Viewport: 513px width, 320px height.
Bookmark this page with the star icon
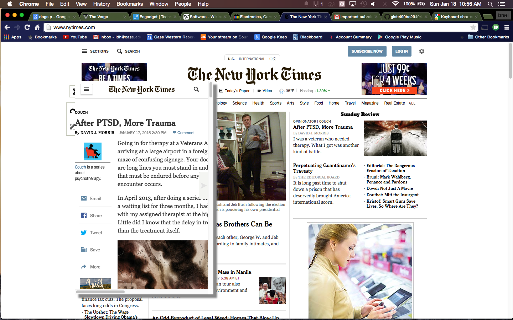point(473,27)
